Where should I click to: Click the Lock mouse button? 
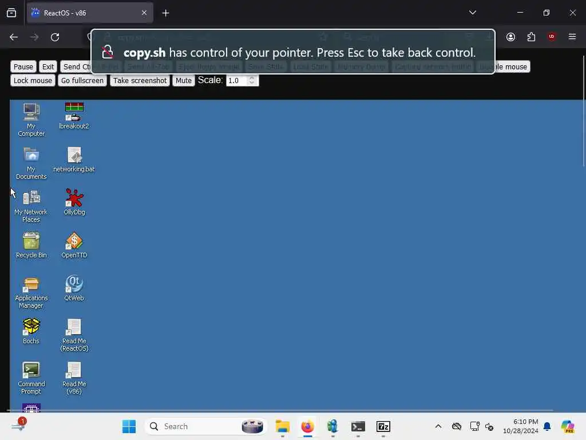coord(33,80)
